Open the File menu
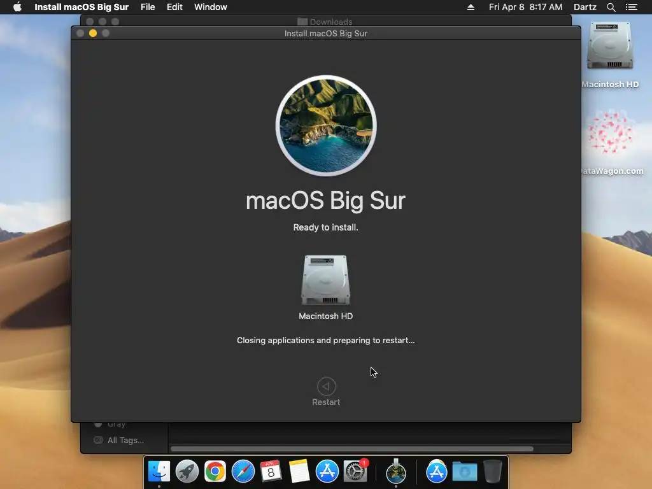This screenshot has width=652, height=489. point(148,7)
